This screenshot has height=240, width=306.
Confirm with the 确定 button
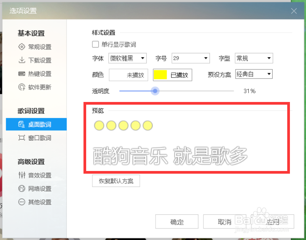[x=177, y=222]
